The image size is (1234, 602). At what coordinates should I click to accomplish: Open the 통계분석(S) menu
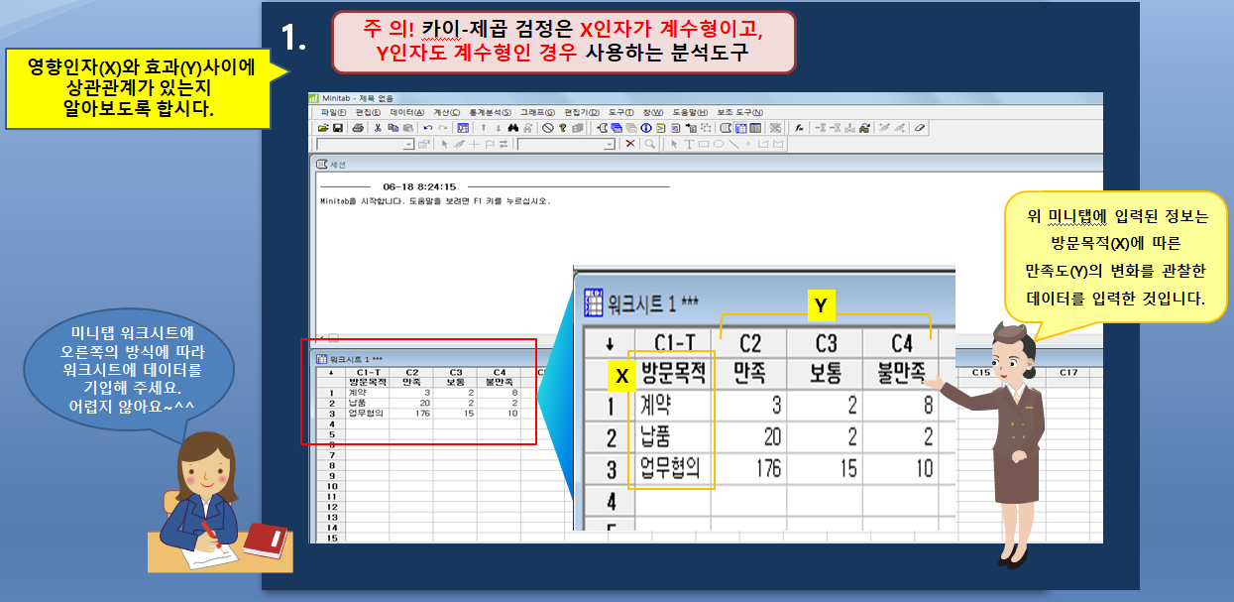(491, 112)
